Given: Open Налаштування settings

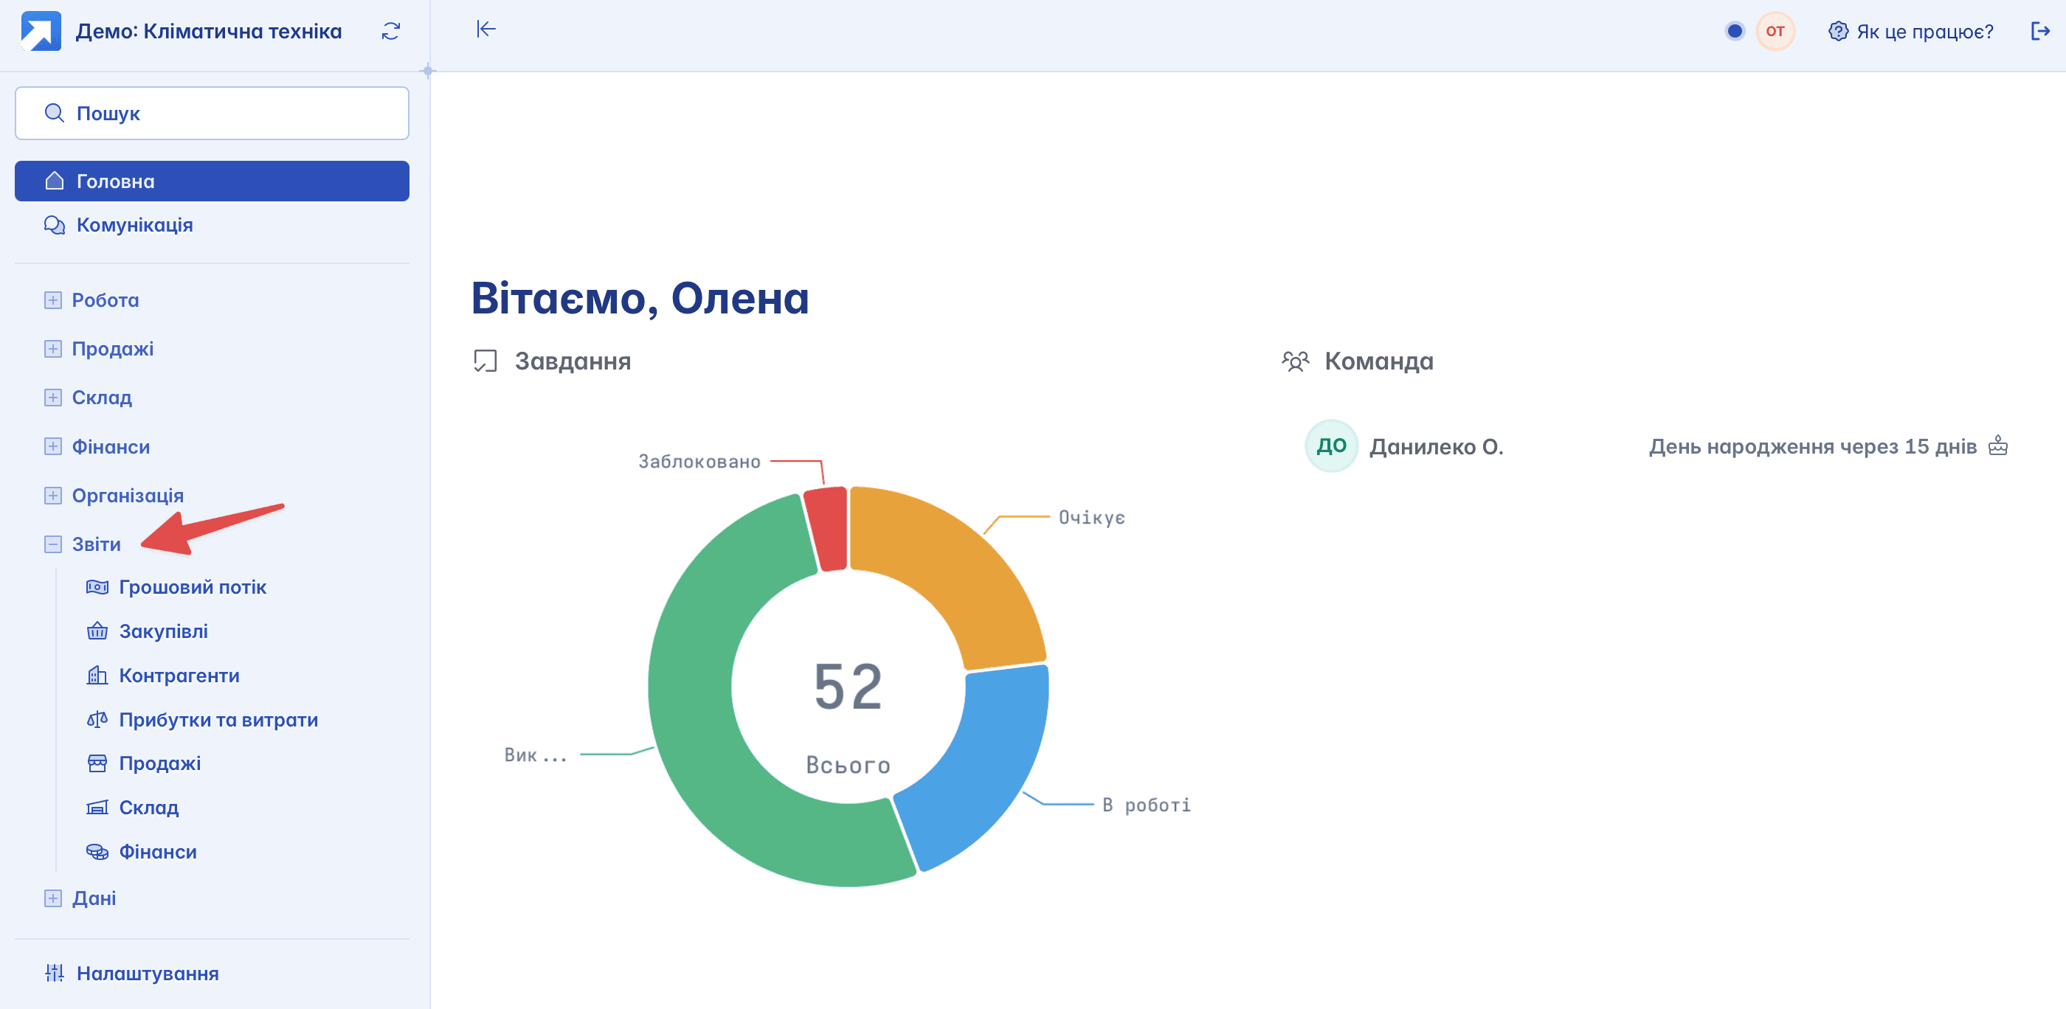Looking at the screenshot, I should click(x=147, y=974).
